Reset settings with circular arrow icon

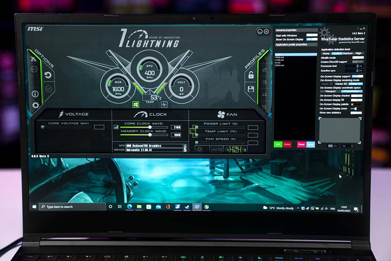48,75
